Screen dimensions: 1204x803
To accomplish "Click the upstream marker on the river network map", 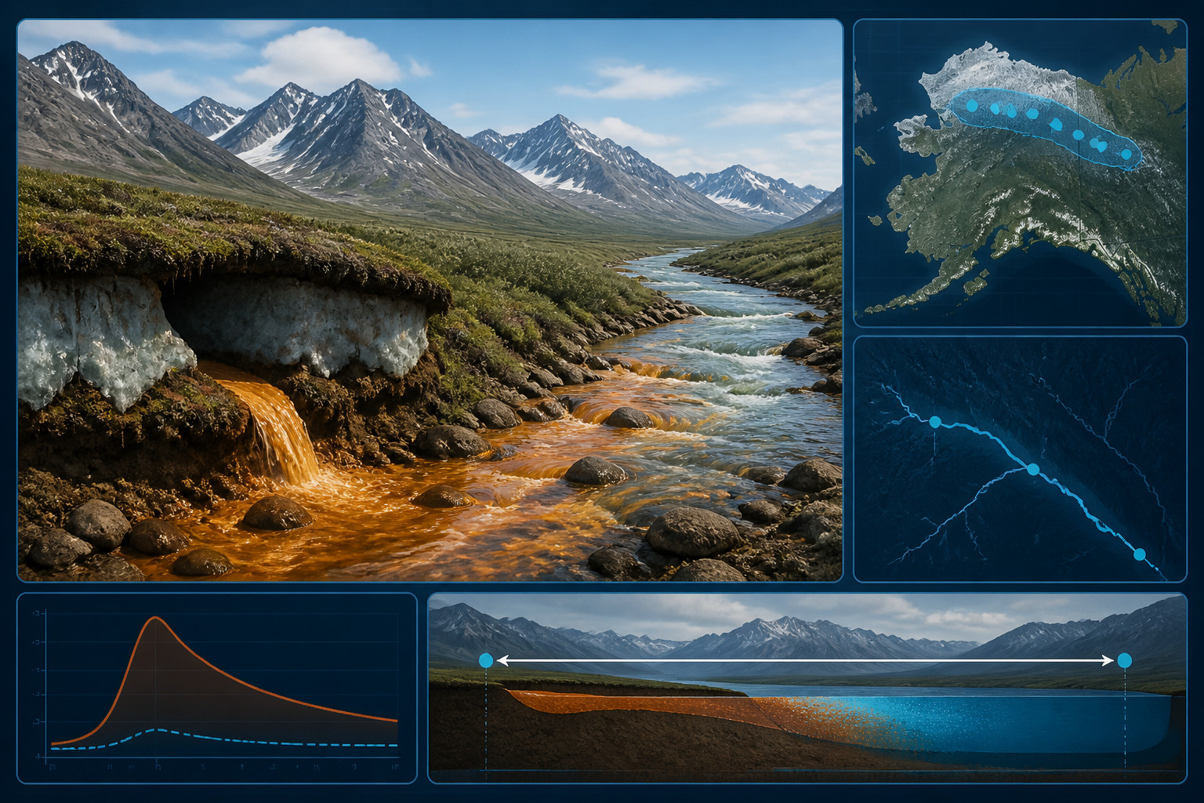I will 934,422.
